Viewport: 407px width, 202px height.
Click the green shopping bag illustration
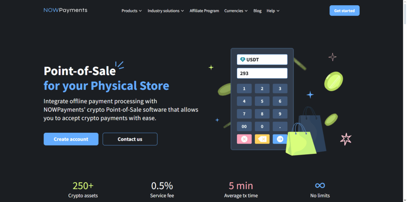300,140
